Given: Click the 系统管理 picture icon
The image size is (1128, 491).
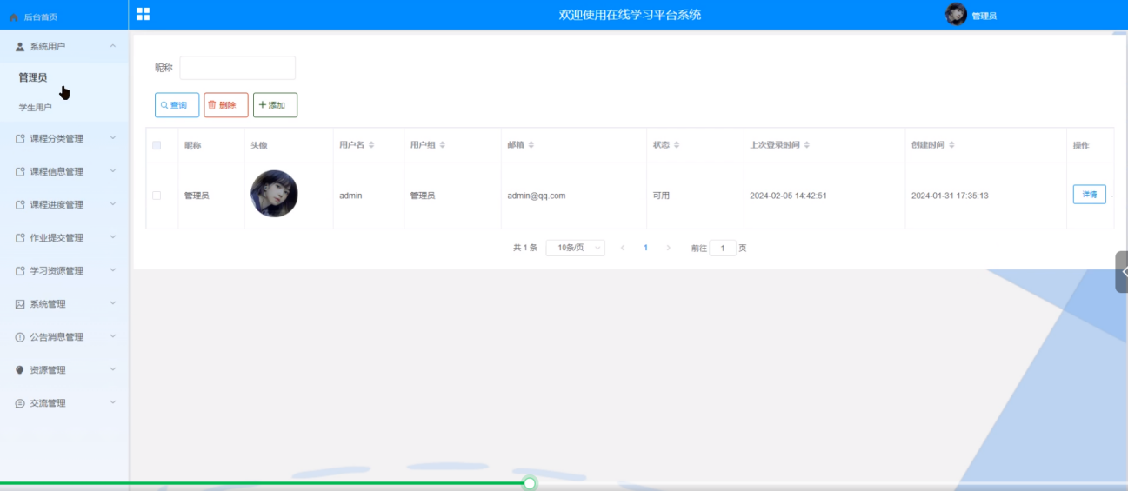Looking at the screenshot, I should coord(20,303).
